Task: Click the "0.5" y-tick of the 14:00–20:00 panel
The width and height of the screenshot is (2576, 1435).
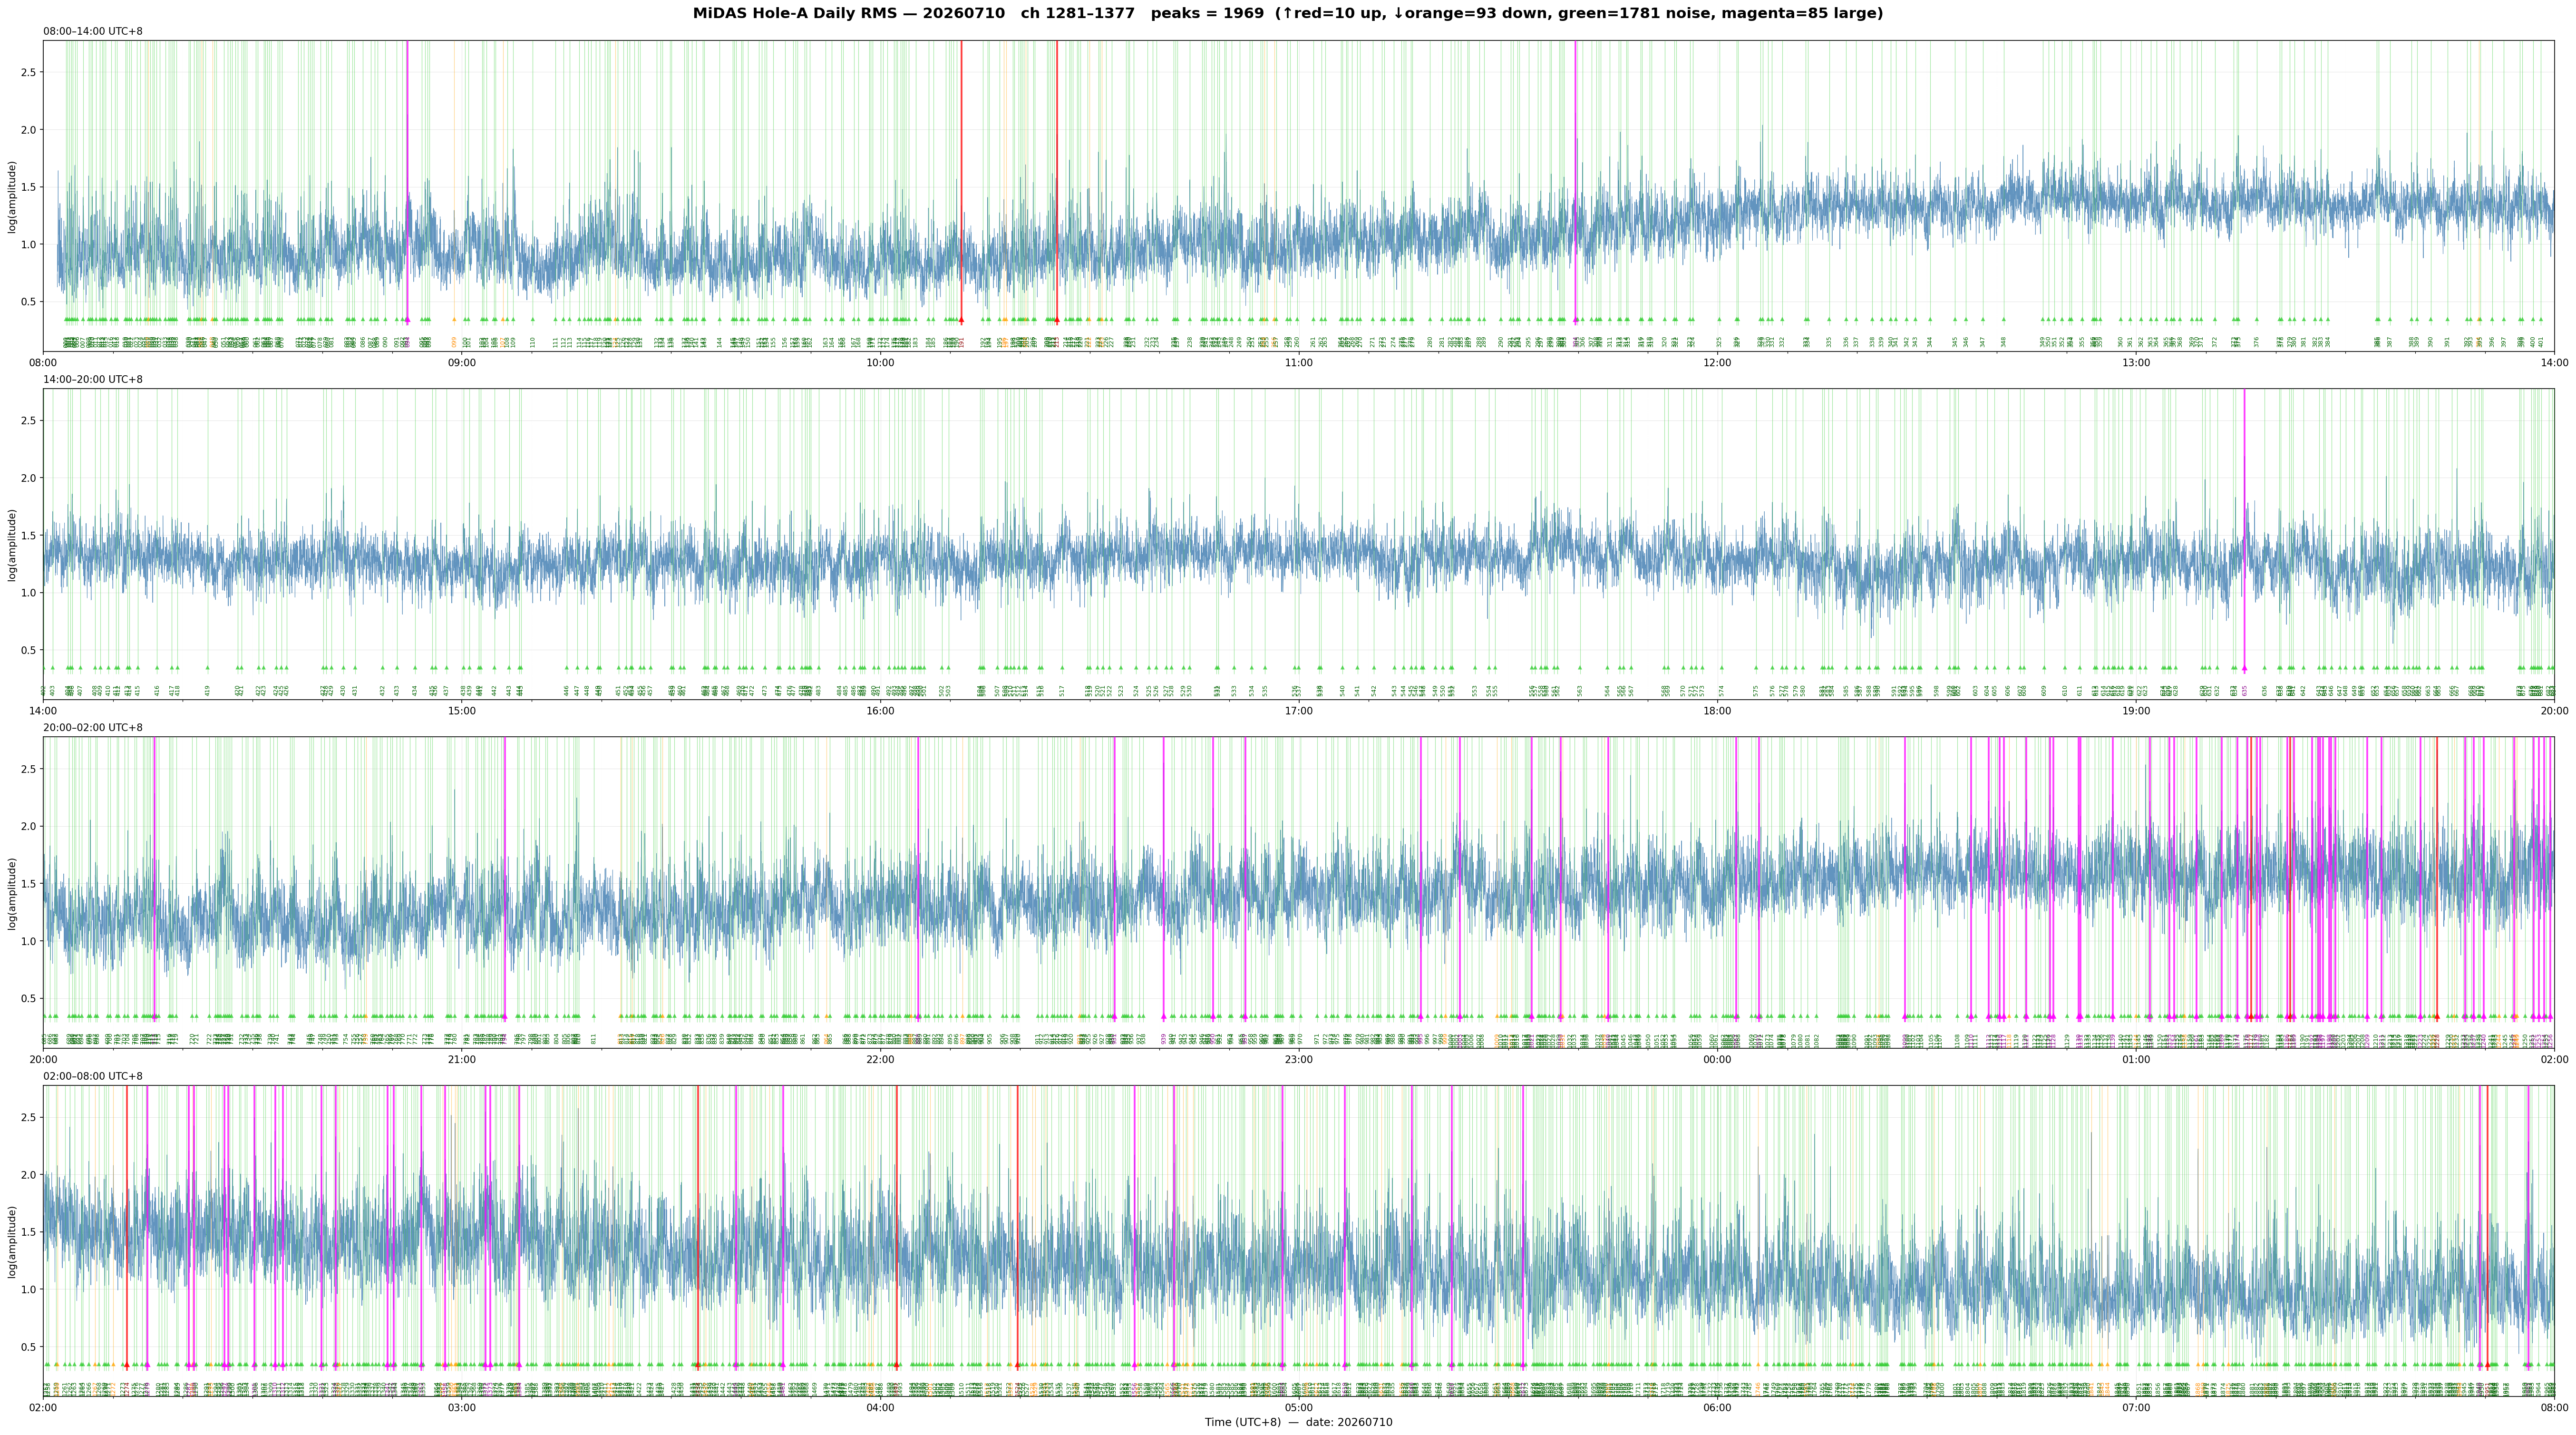Action: click(x=29, y=651)
